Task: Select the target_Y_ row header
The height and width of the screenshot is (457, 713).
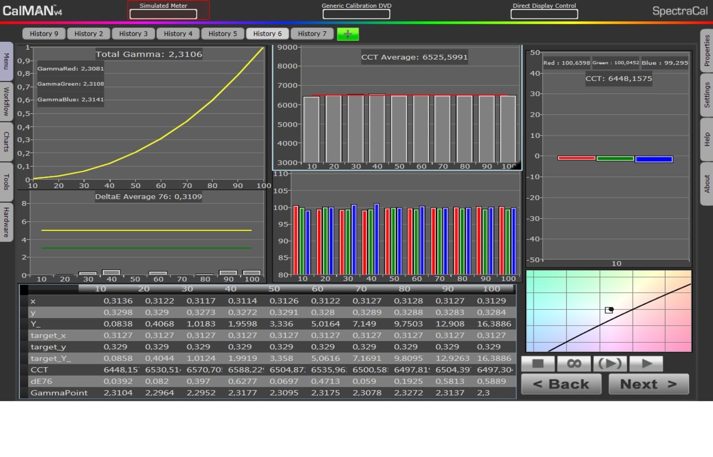Action: tap(50, 358)
